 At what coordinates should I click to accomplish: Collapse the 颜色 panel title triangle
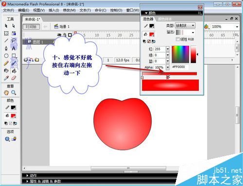[x=146, y=13]
